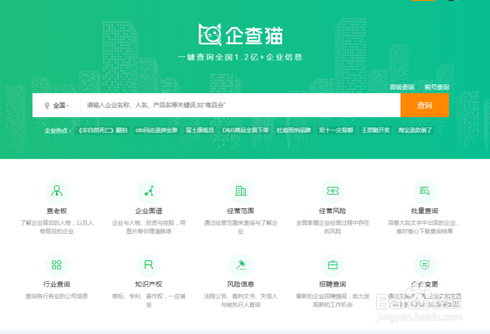Image resolution: width=490 pixels, height=334 pixels.
Task: Click the 批量查询 list-search icon
Action: point(424,191)
